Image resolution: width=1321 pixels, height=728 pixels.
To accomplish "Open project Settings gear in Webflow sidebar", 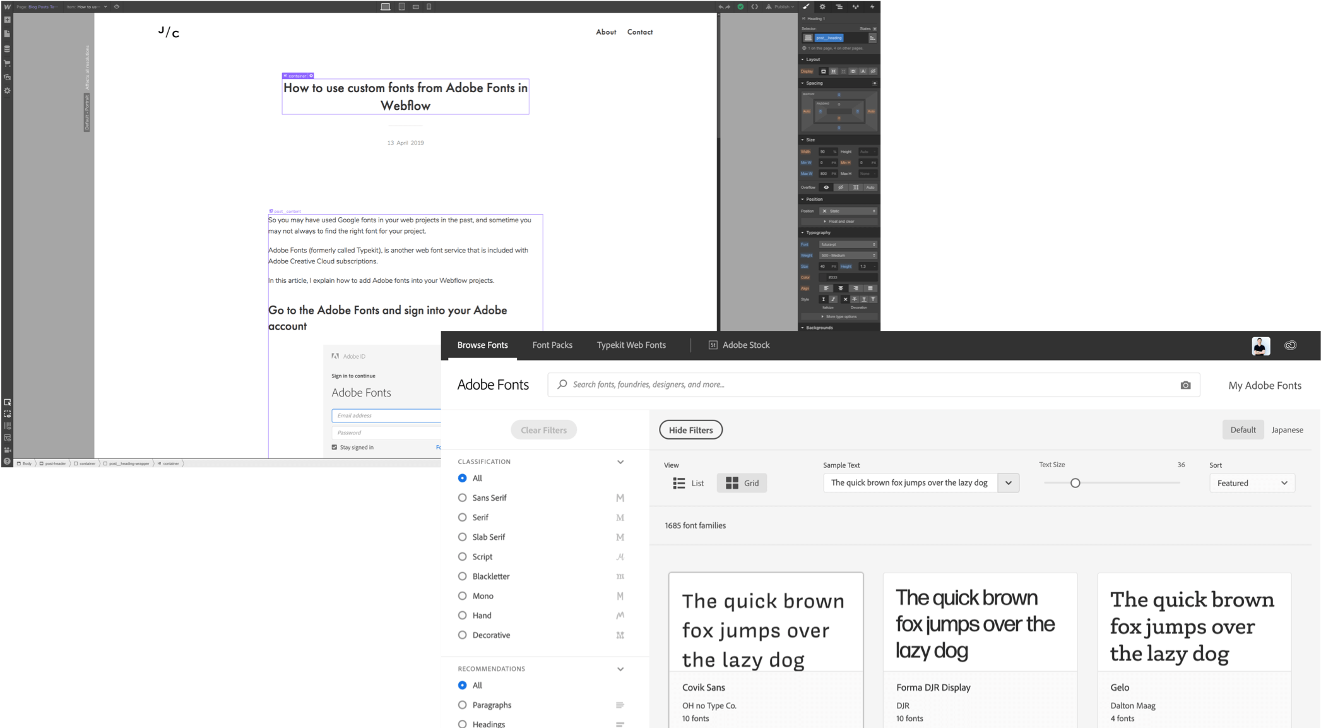I will coord(7,91).
